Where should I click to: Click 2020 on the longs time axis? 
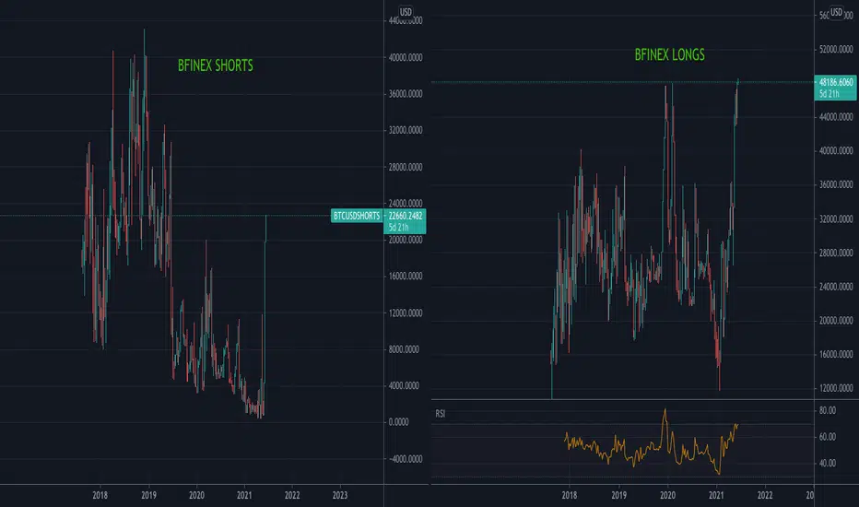coord(667,496)
